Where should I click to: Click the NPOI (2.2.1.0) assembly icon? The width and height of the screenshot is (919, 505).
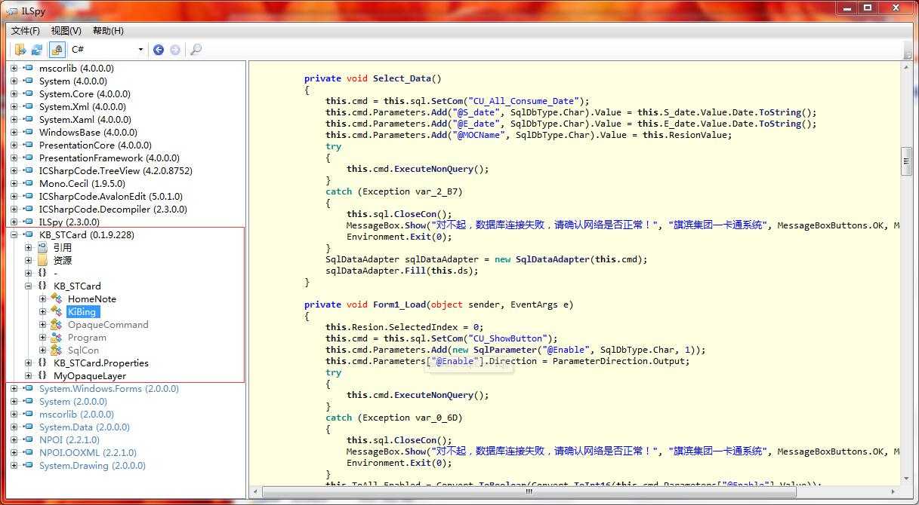pyautogui.click(x=28, y=439)
